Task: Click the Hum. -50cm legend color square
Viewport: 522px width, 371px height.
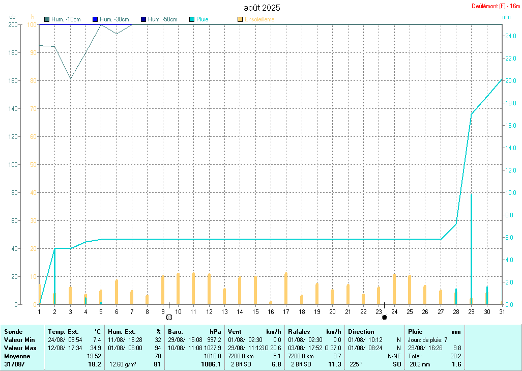Action: tap(143, 19)
